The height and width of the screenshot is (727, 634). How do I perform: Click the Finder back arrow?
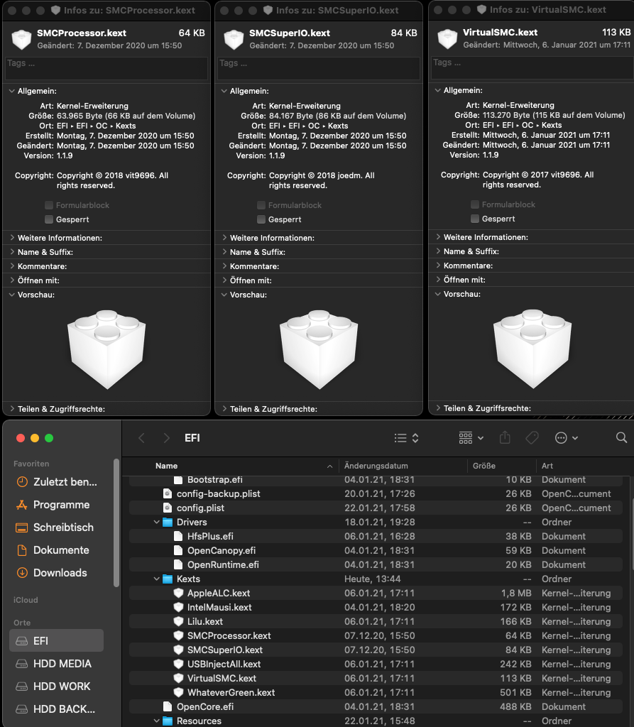click(x=142, y=437)
